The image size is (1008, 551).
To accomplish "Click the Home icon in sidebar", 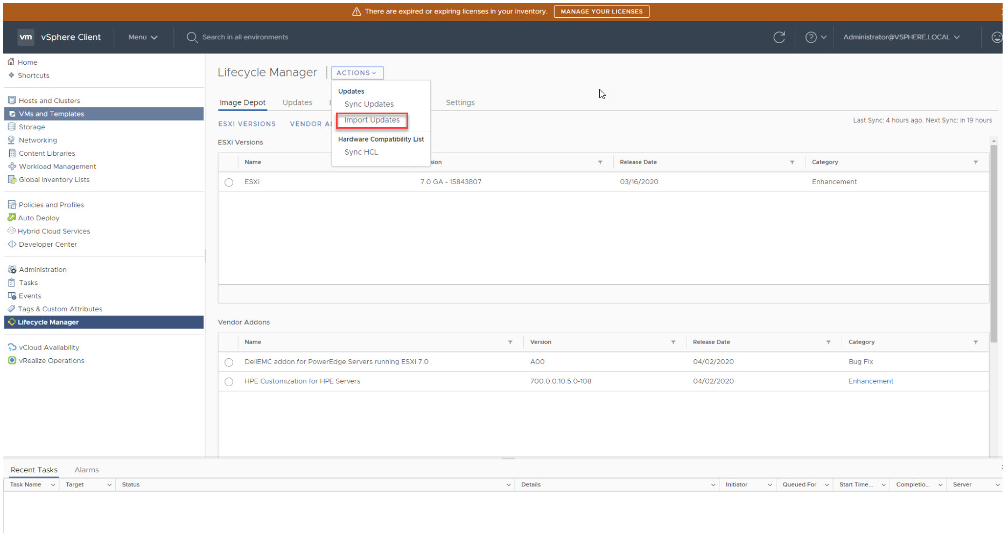I will (x=11, y=62).
